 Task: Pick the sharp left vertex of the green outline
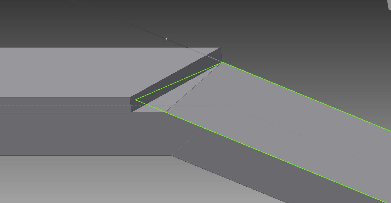tap(136, 100)
